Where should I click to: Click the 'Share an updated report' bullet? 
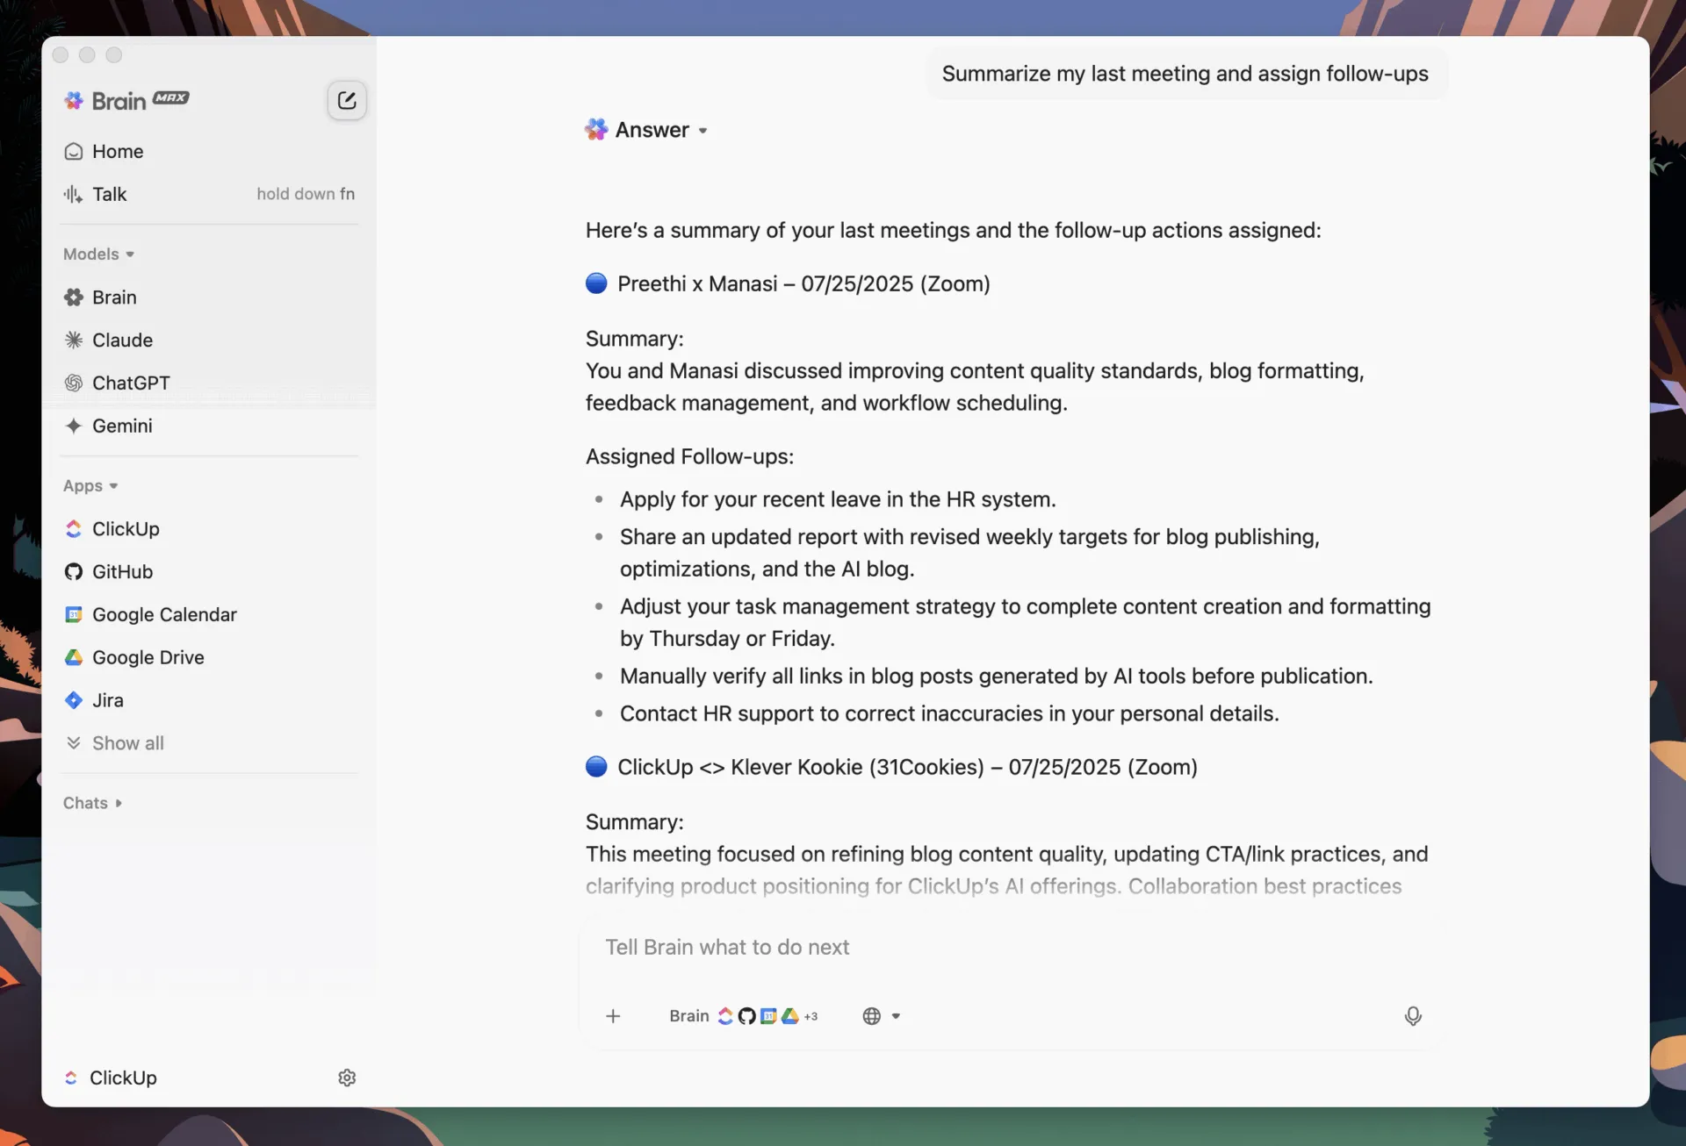click(x=969, y=554)
